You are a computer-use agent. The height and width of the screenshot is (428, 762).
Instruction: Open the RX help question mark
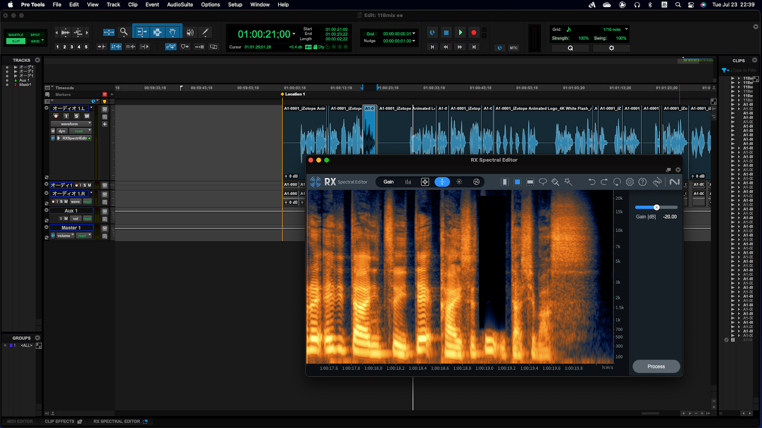[x=642, y=182]
